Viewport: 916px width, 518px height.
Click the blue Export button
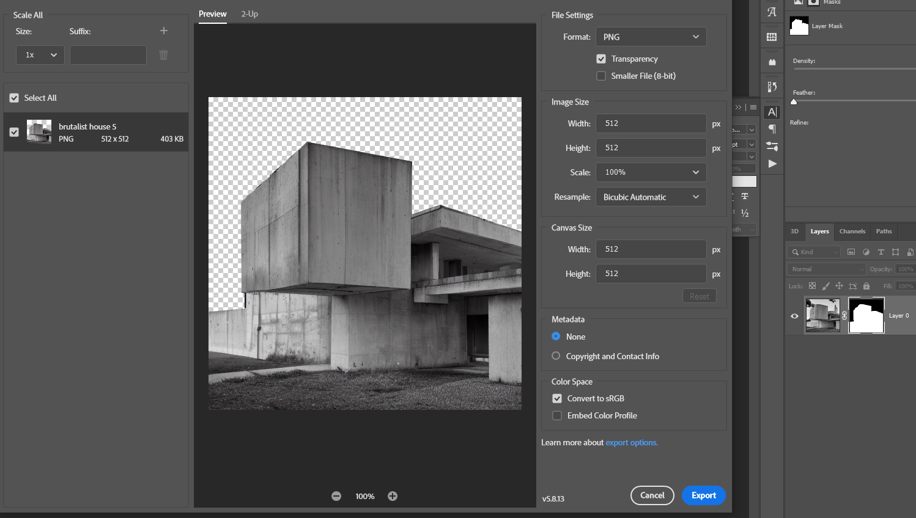point(703,495)
